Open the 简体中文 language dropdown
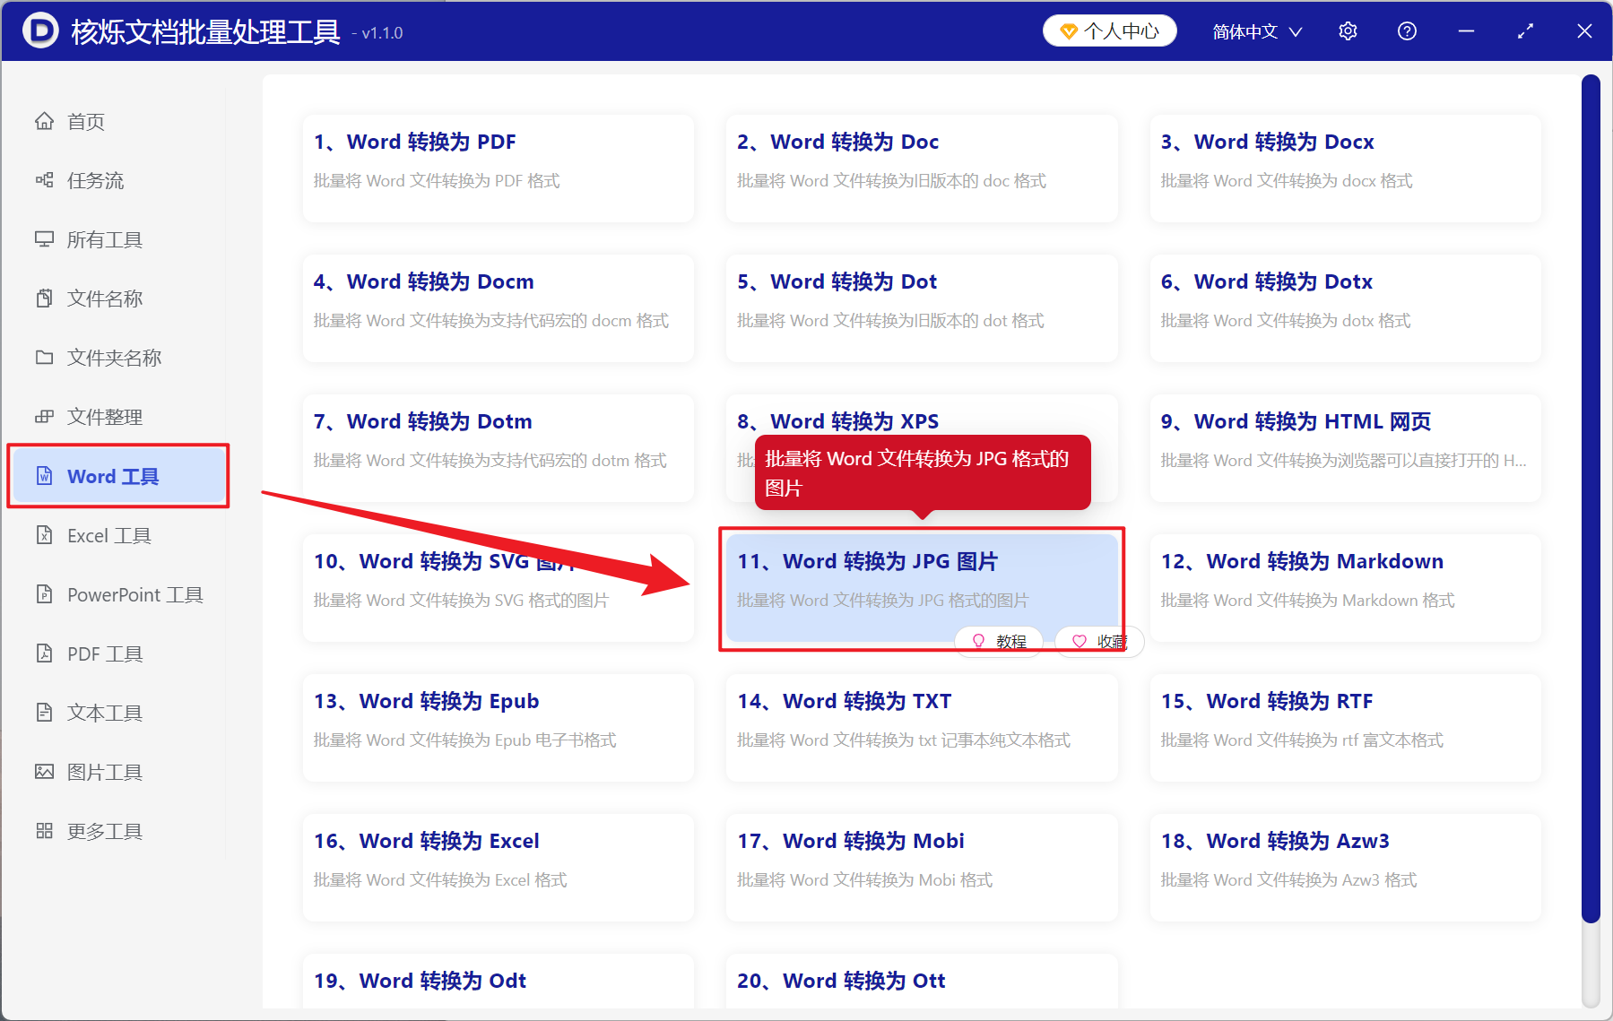The height and width of the screenshot is (1021, 1613). [1255, 30]
